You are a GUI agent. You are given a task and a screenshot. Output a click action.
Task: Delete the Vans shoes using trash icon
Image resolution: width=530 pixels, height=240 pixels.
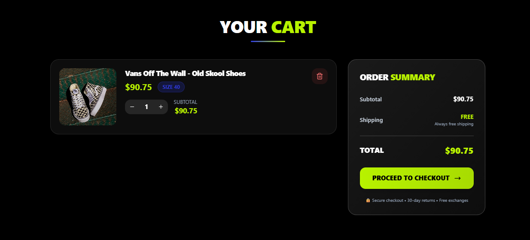tap(320, 76)
